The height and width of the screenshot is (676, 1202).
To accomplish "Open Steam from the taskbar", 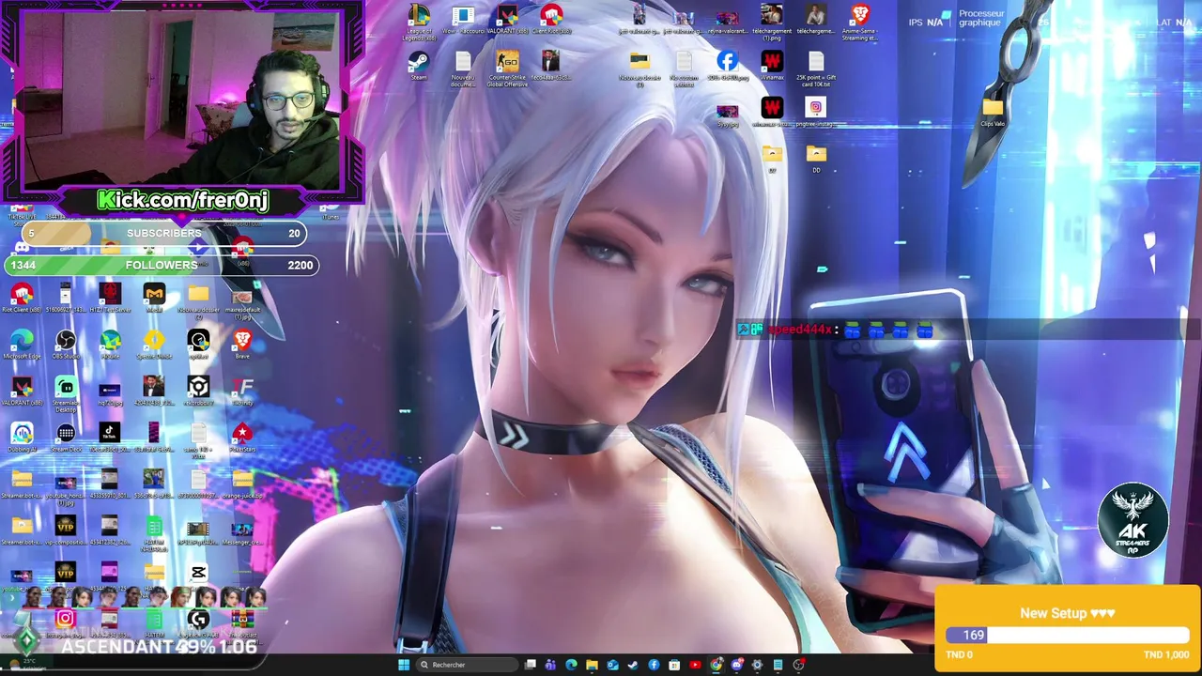I will pos(633,665).
